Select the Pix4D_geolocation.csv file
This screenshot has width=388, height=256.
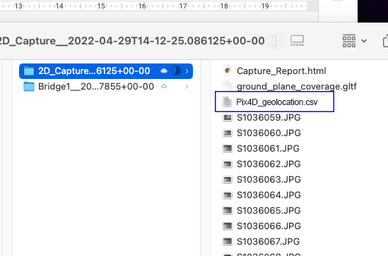[276, 102]
